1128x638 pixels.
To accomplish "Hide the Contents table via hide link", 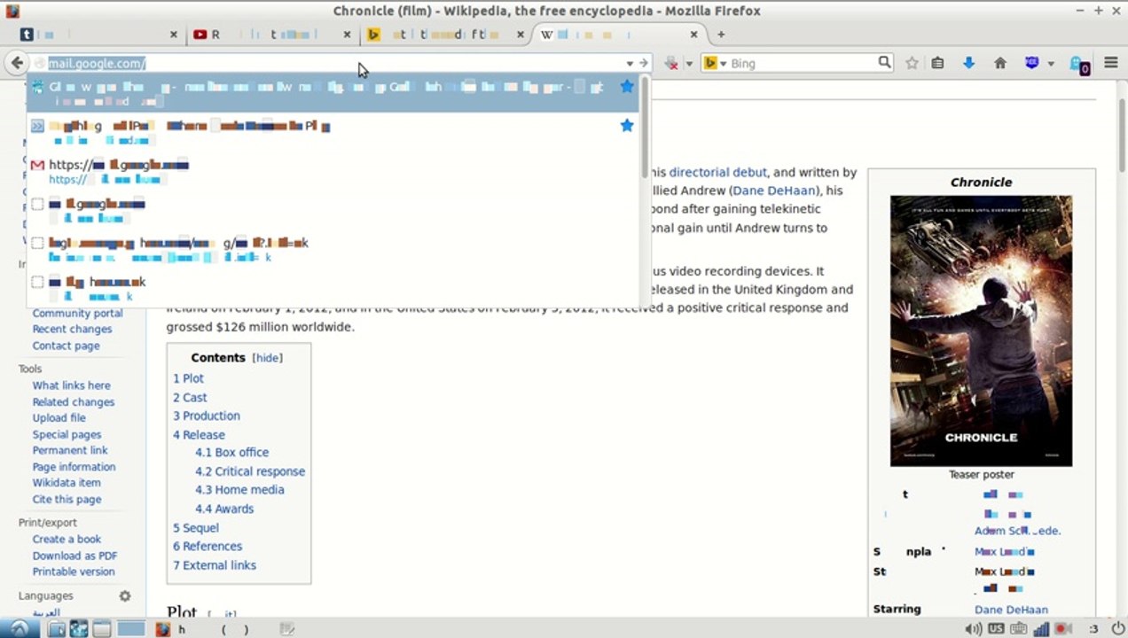I will [x=267, y=358].
